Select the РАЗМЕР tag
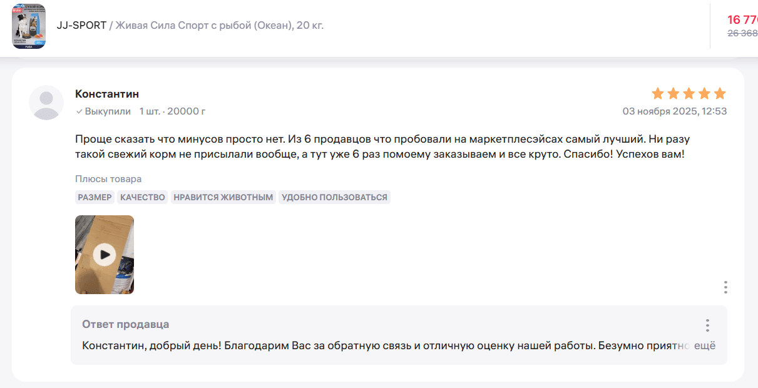 point(95,197)
